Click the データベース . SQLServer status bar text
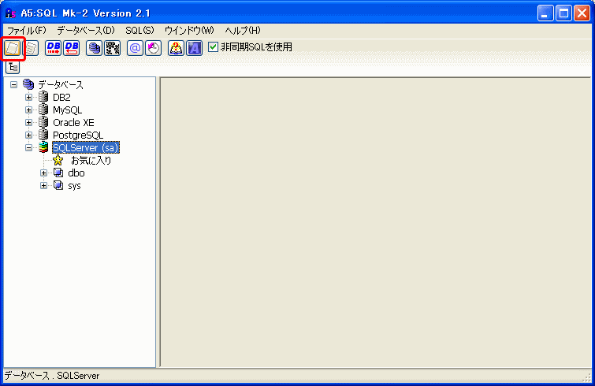This screenshot has height=386, width=595. (52, 376)
